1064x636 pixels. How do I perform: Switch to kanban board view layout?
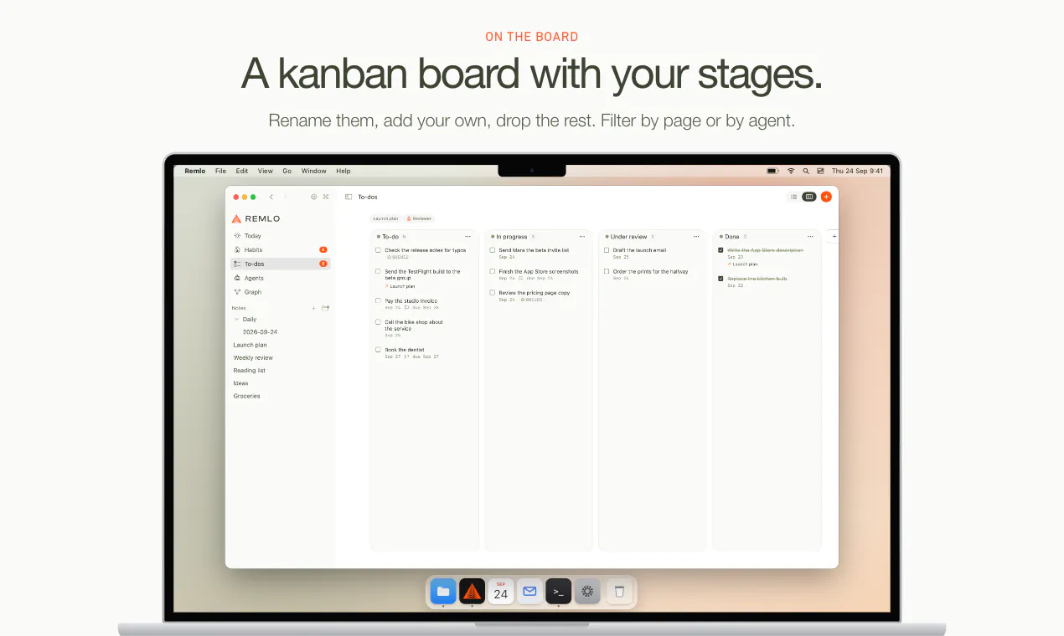808,197
